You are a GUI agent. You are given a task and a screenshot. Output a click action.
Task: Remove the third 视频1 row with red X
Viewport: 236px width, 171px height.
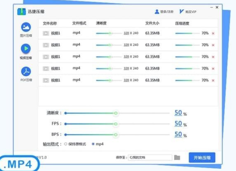[x=213, y=57]
